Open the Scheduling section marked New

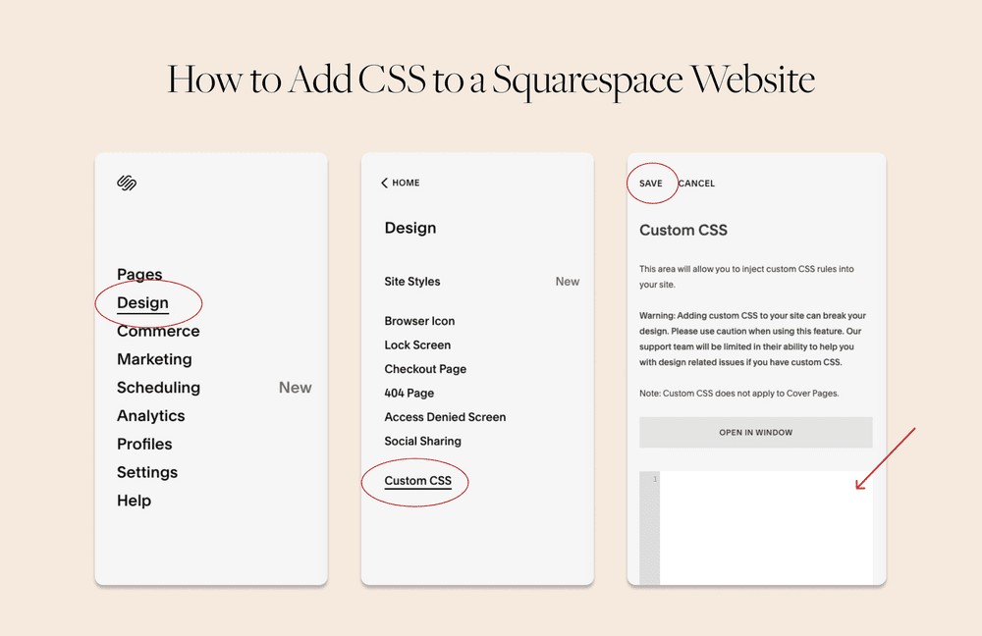[x=158, y=388]
